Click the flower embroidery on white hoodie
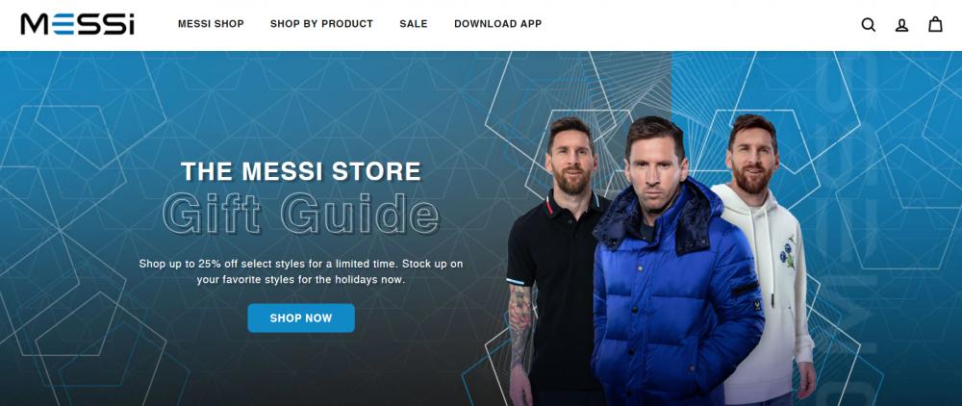Screen dimensions: 962x406 click(787, 253)
